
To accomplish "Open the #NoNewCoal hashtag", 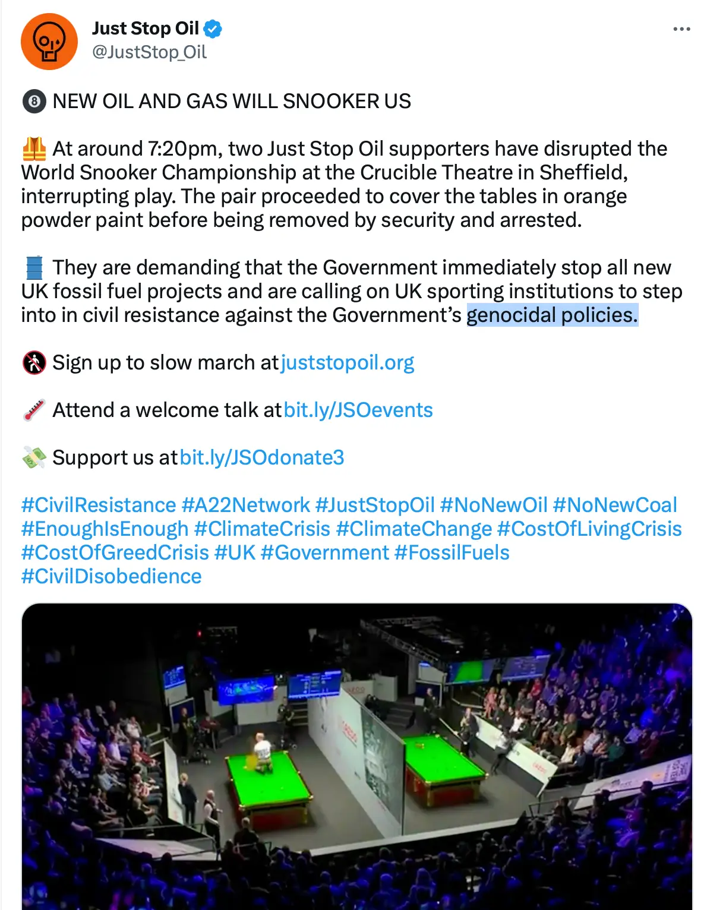I will tap(615, 505).
